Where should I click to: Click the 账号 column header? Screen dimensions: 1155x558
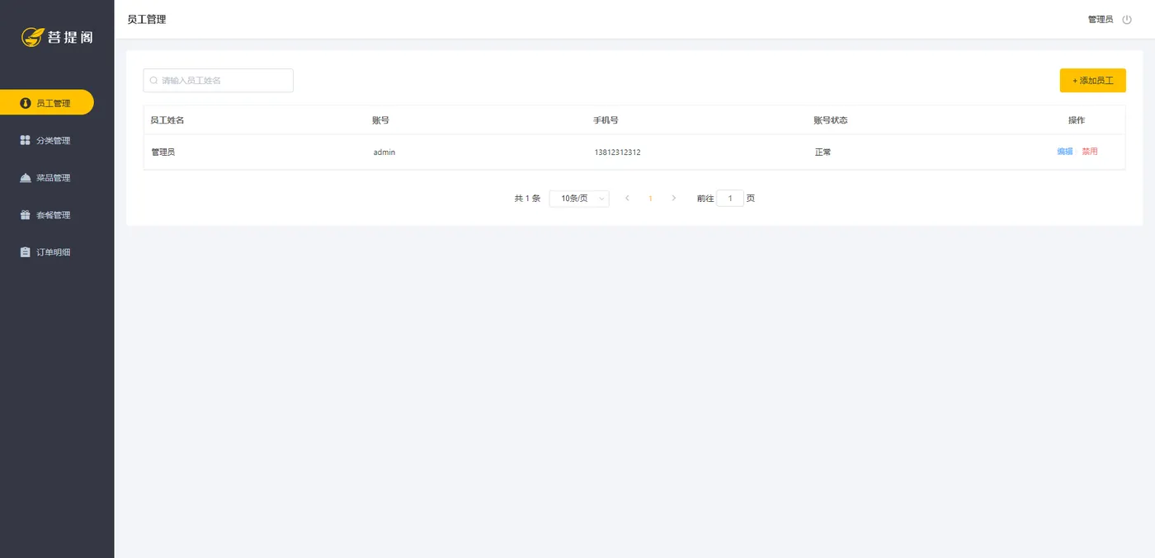pos(380,120)
